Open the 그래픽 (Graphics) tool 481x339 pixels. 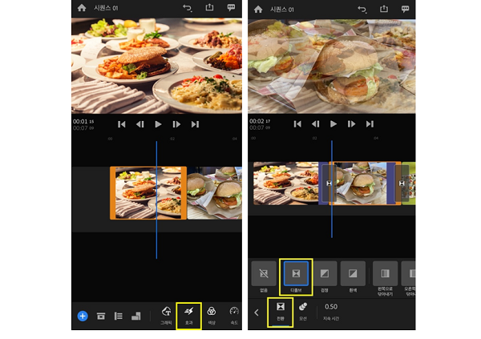(x=166, y=316)
